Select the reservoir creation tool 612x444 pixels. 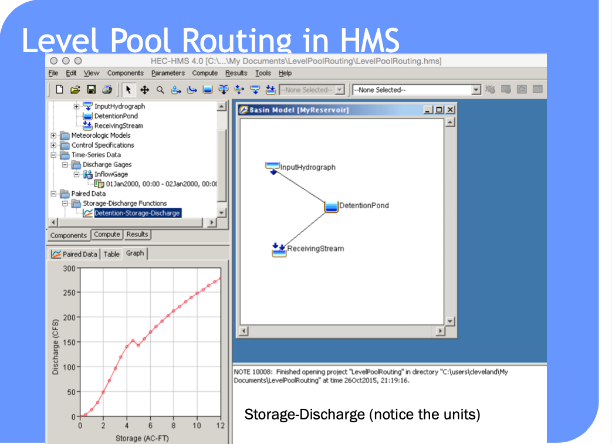click(x=208, y=90)
